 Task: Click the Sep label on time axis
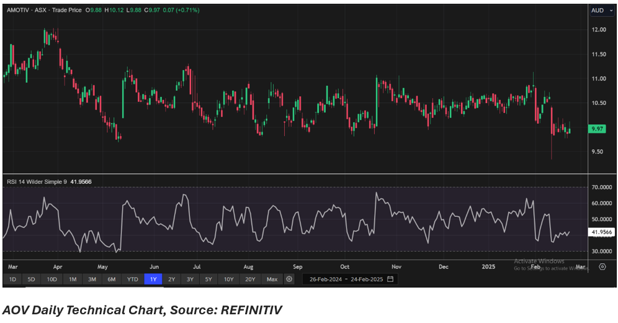click(x=298, y=267)
